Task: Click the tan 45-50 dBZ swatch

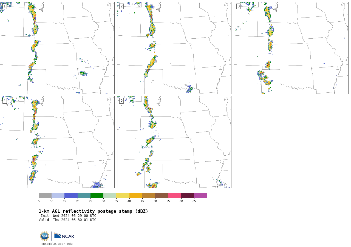Action: pyautogui.click(x=149, y=195)
